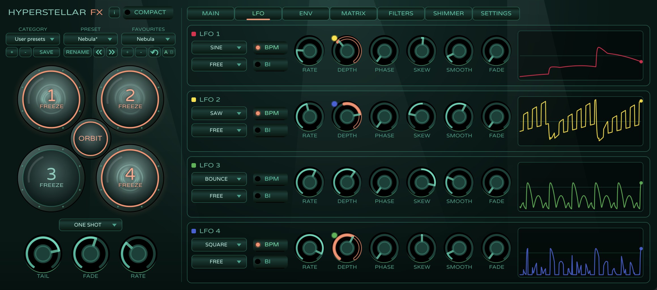Click Freeze pad 2

(130, 99)
